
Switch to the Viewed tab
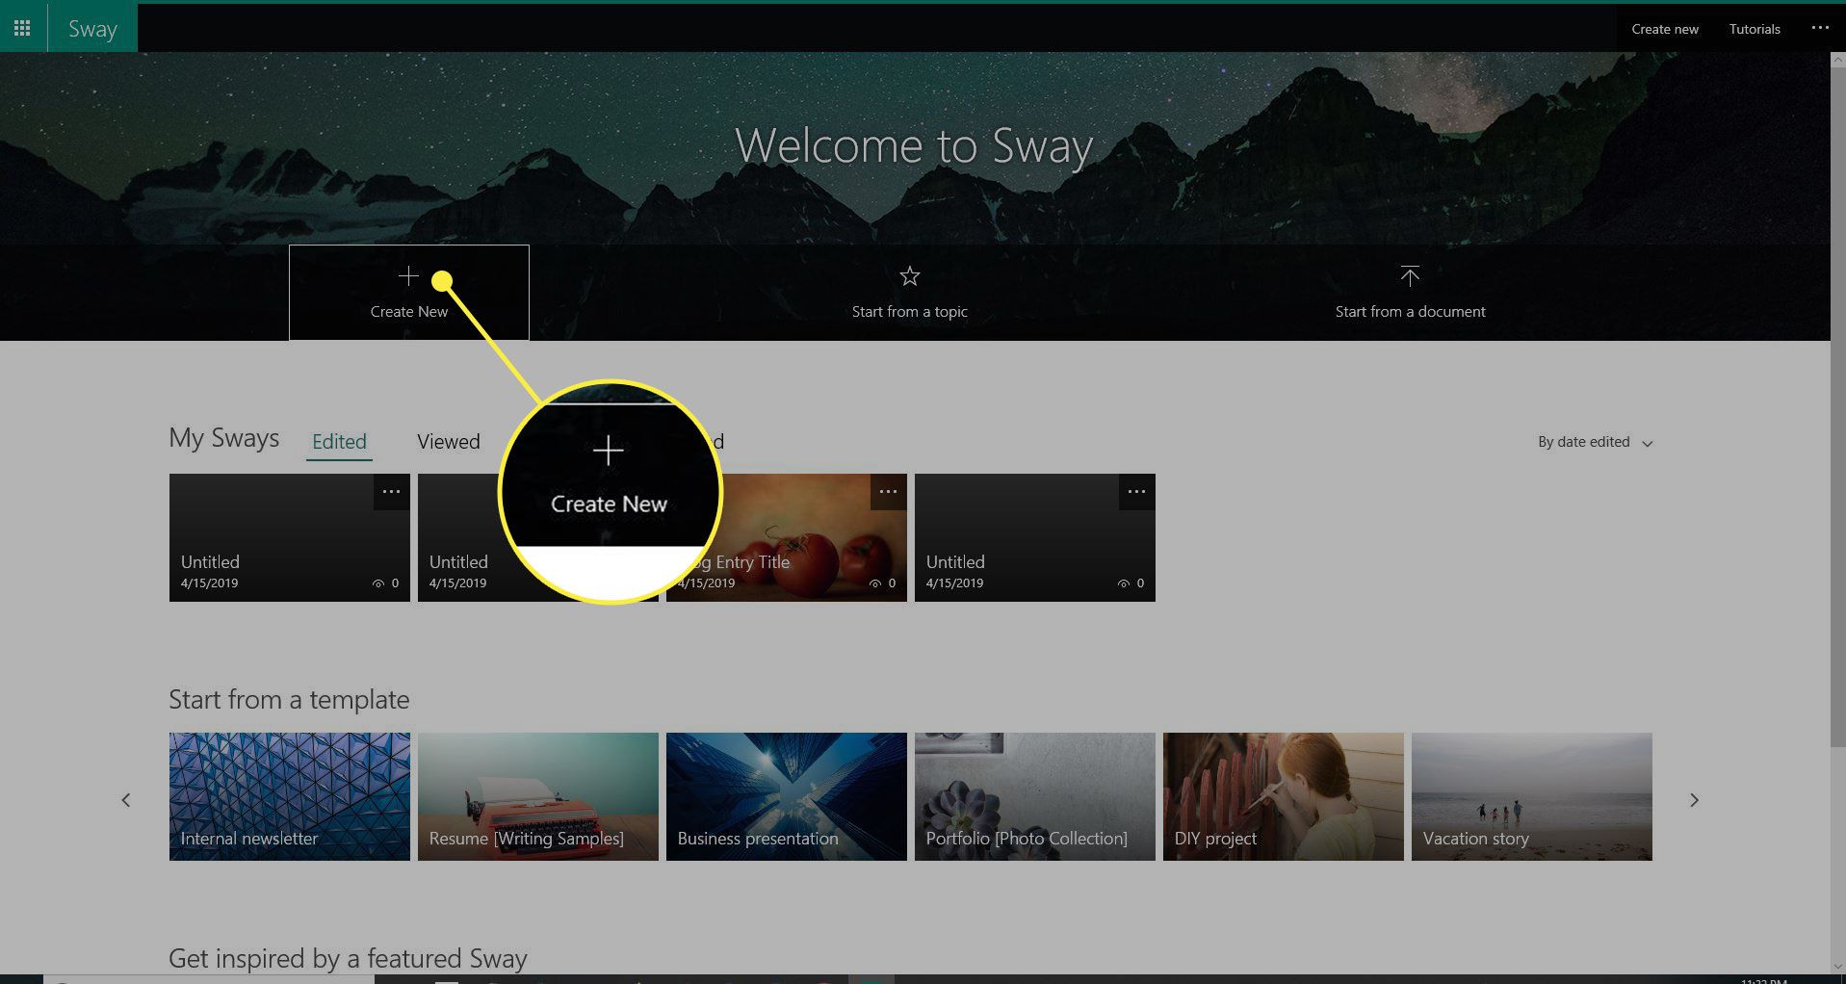[449, 442]
